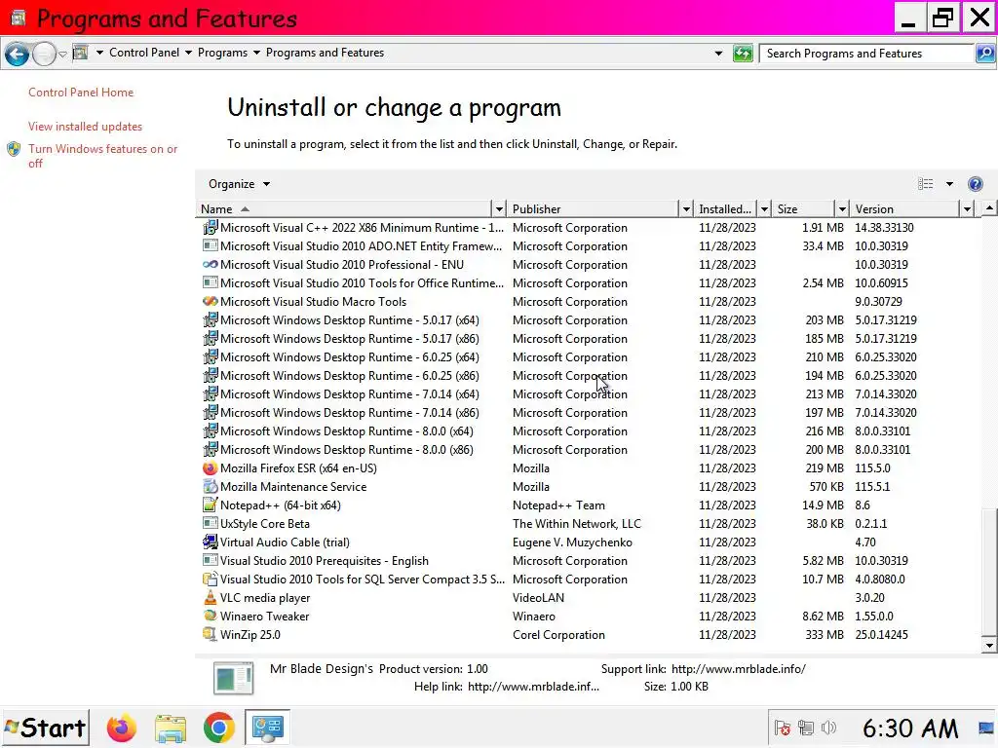Open the help question mark icon

pyautogui.click(x=975, y=184)
